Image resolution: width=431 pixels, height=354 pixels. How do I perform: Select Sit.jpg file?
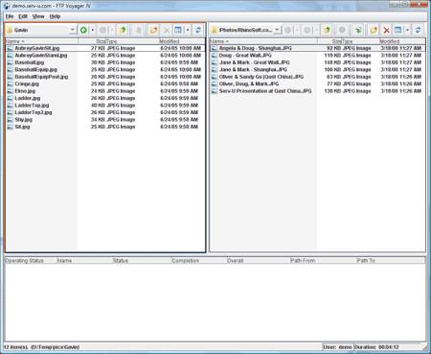22,127
